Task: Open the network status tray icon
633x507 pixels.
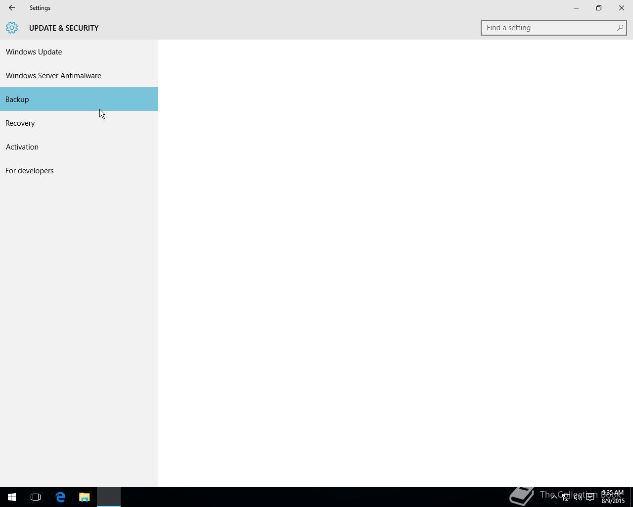Action: pyautogui.click(x=566, y=497)
